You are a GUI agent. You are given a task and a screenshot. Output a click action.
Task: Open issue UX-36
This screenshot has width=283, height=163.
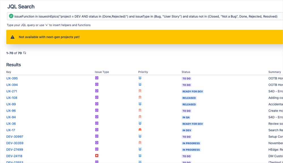(11, 124)
